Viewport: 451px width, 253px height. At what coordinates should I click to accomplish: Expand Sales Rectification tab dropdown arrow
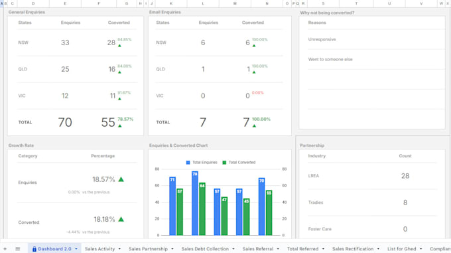coord(378,249)
